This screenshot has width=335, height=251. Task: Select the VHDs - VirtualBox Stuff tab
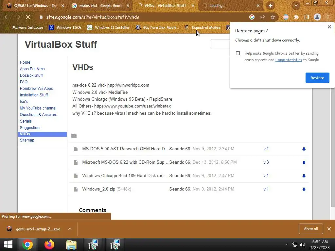165,6
